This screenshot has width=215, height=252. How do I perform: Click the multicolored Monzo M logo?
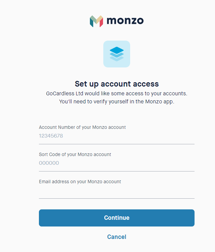pos(96,21)
